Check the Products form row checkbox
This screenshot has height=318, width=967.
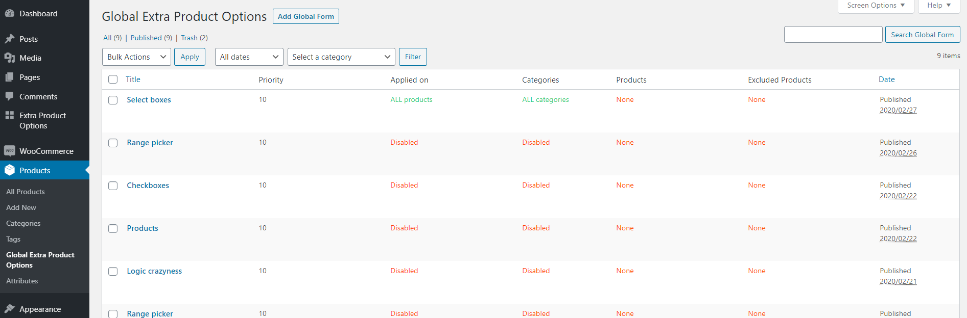[113, 229]
